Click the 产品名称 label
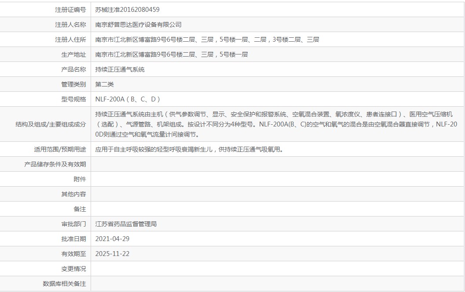Screen dimensions: 465x292 [x=73, y=69]
